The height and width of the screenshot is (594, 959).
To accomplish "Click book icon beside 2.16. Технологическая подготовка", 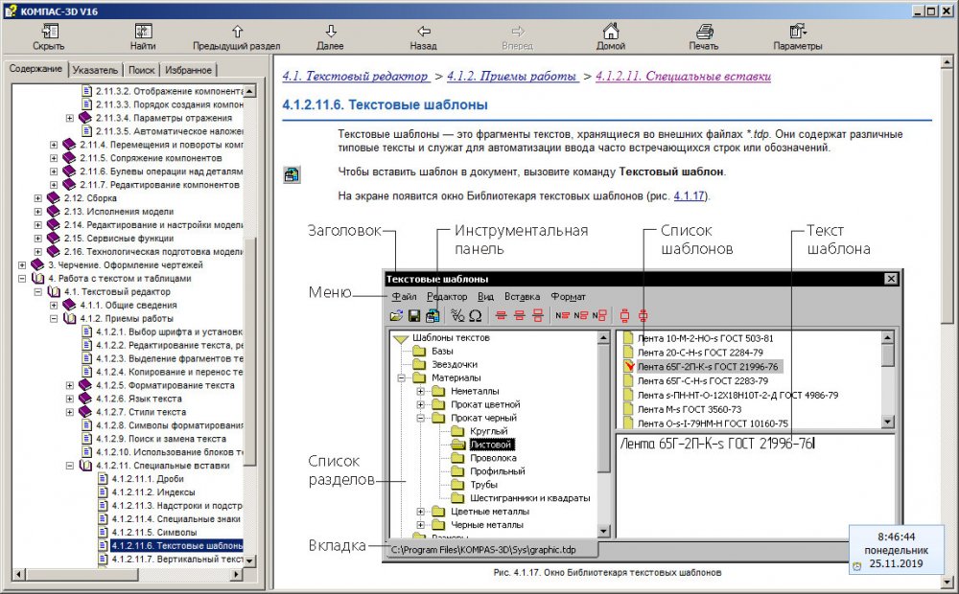I will point(54,252).
